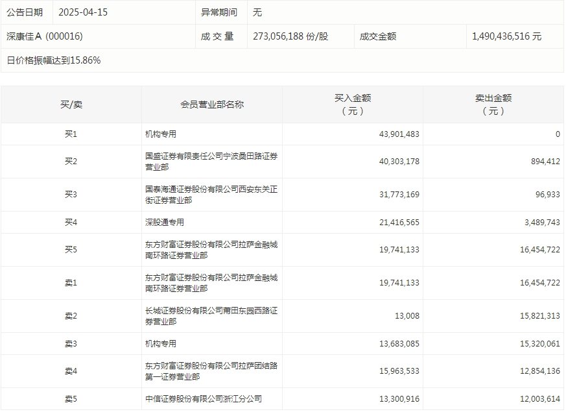Click the 日价格振幅达到15.86% notice text
566x414 pixels.
click(x=54, y=60)
